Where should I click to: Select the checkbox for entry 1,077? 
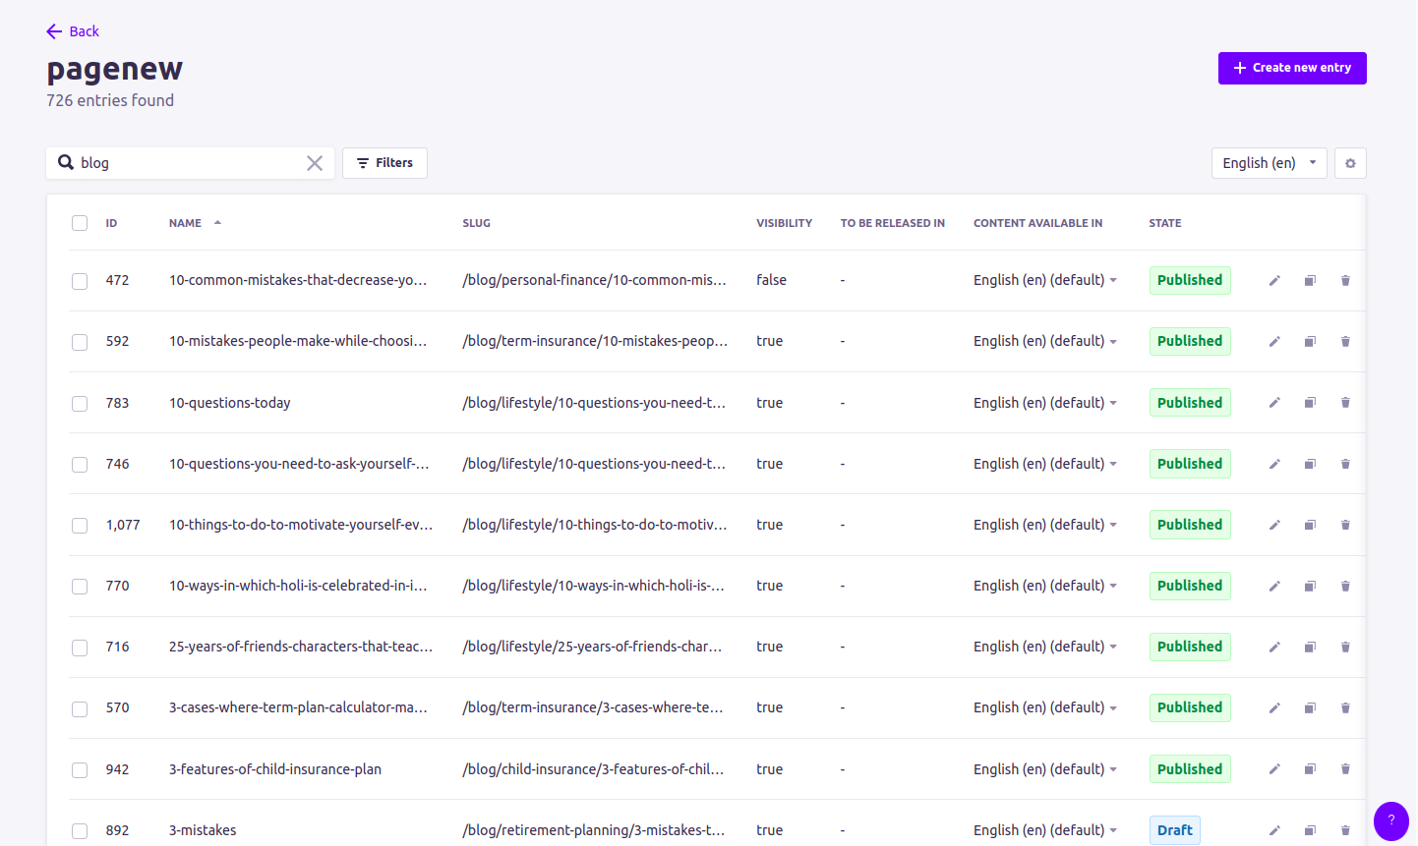tap(80, 526)
